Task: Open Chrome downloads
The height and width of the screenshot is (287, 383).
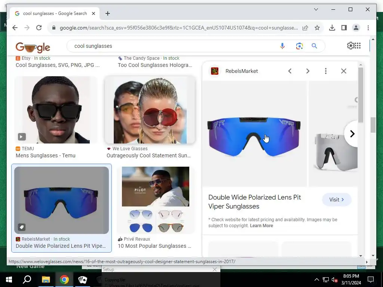Action: click(332, 28)
